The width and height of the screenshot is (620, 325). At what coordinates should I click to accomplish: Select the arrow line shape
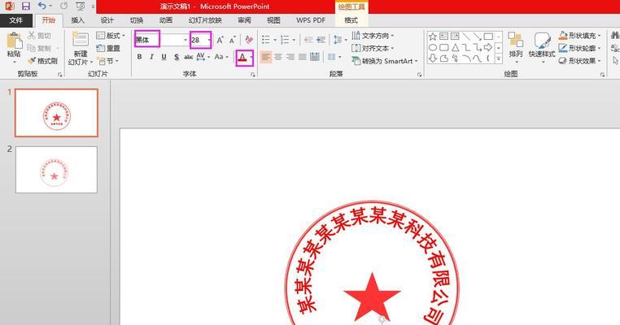(x=478, y=37)
